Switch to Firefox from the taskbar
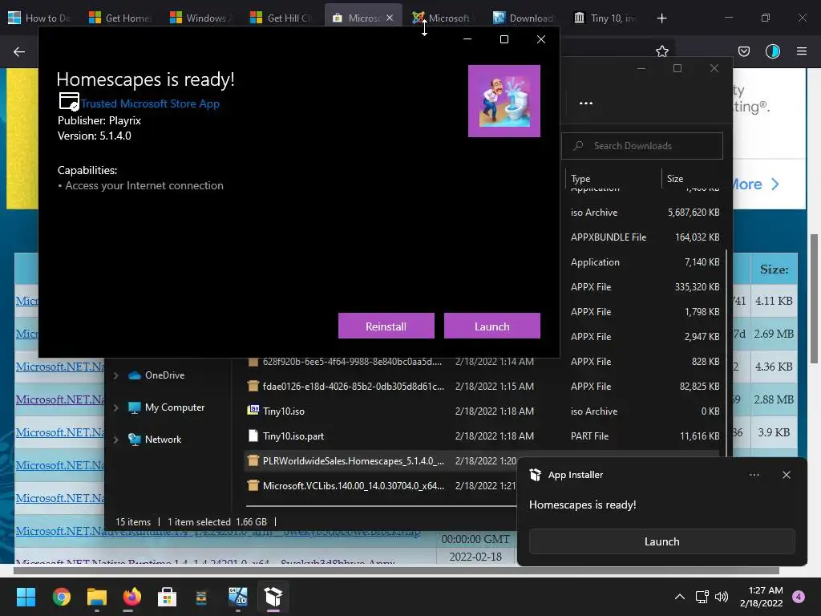This screenshot has height=616, width=821. pos(132,597)
